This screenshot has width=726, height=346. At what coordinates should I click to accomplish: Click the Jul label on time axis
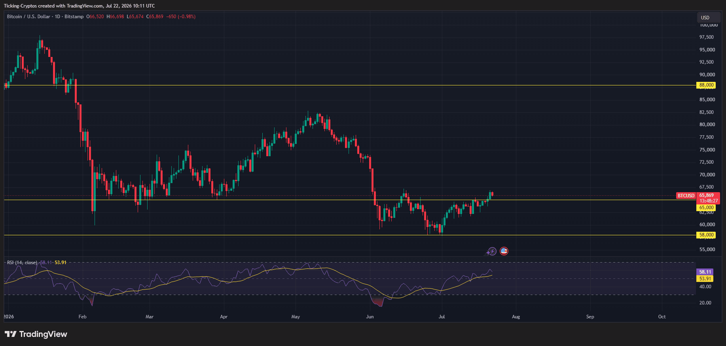pyautogui.click(x=442, y=317)
